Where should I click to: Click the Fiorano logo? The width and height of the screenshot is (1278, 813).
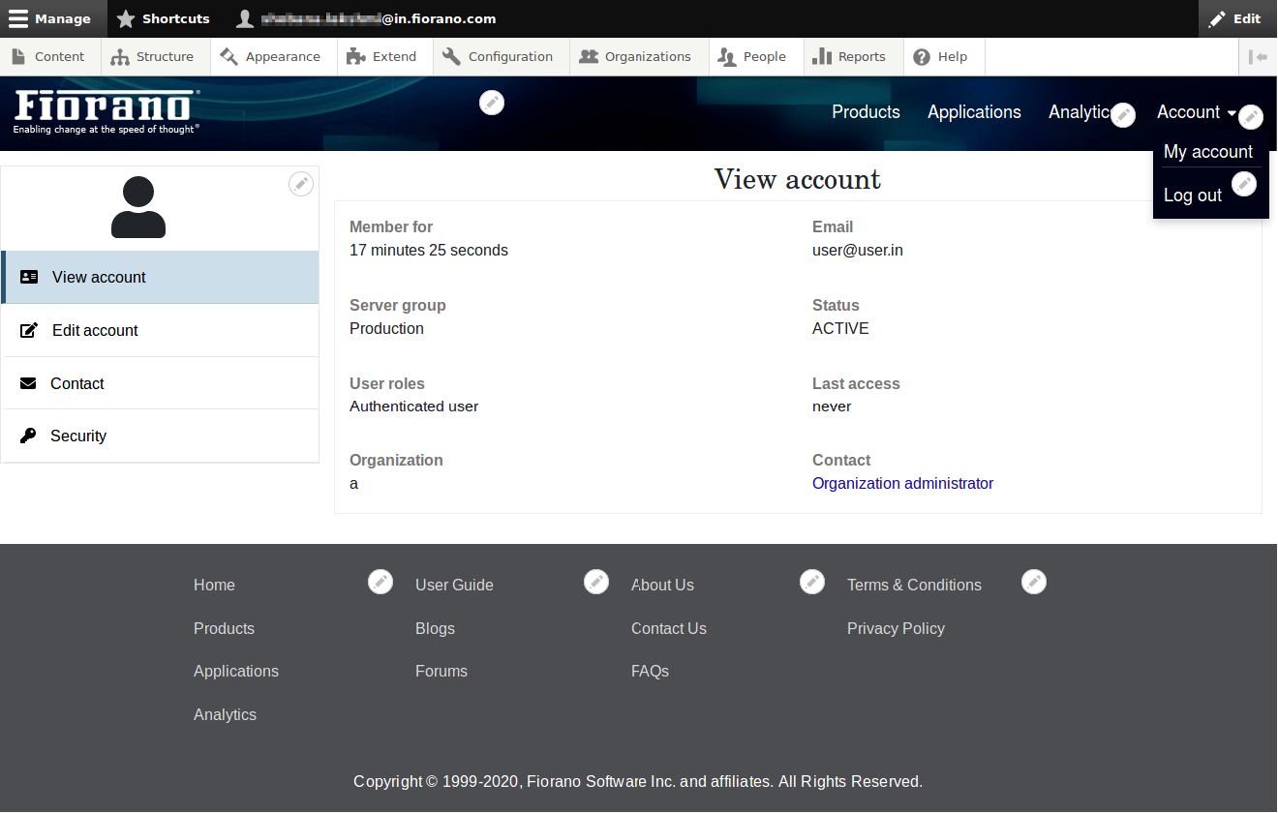tap(106, 111)
